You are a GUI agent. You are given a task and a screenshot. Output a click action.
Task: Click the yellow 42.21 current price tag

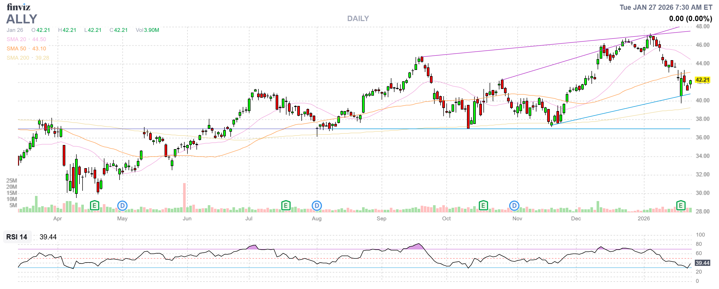[x=702, y=80]
